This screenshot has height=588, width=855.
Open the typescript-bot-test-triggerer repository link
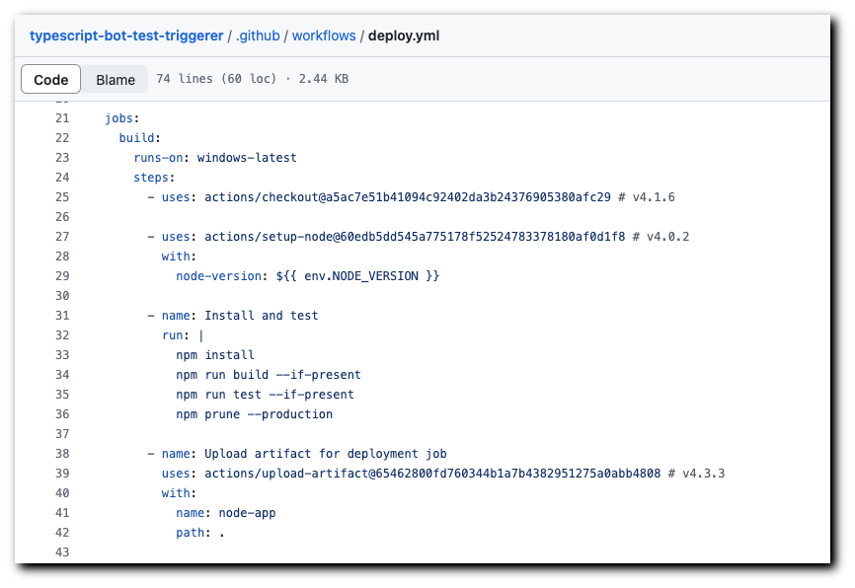click(x=123, y=36)
